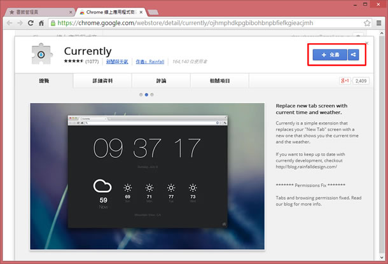
Task: Click the News & Weather category link
Action: (117, 62)
